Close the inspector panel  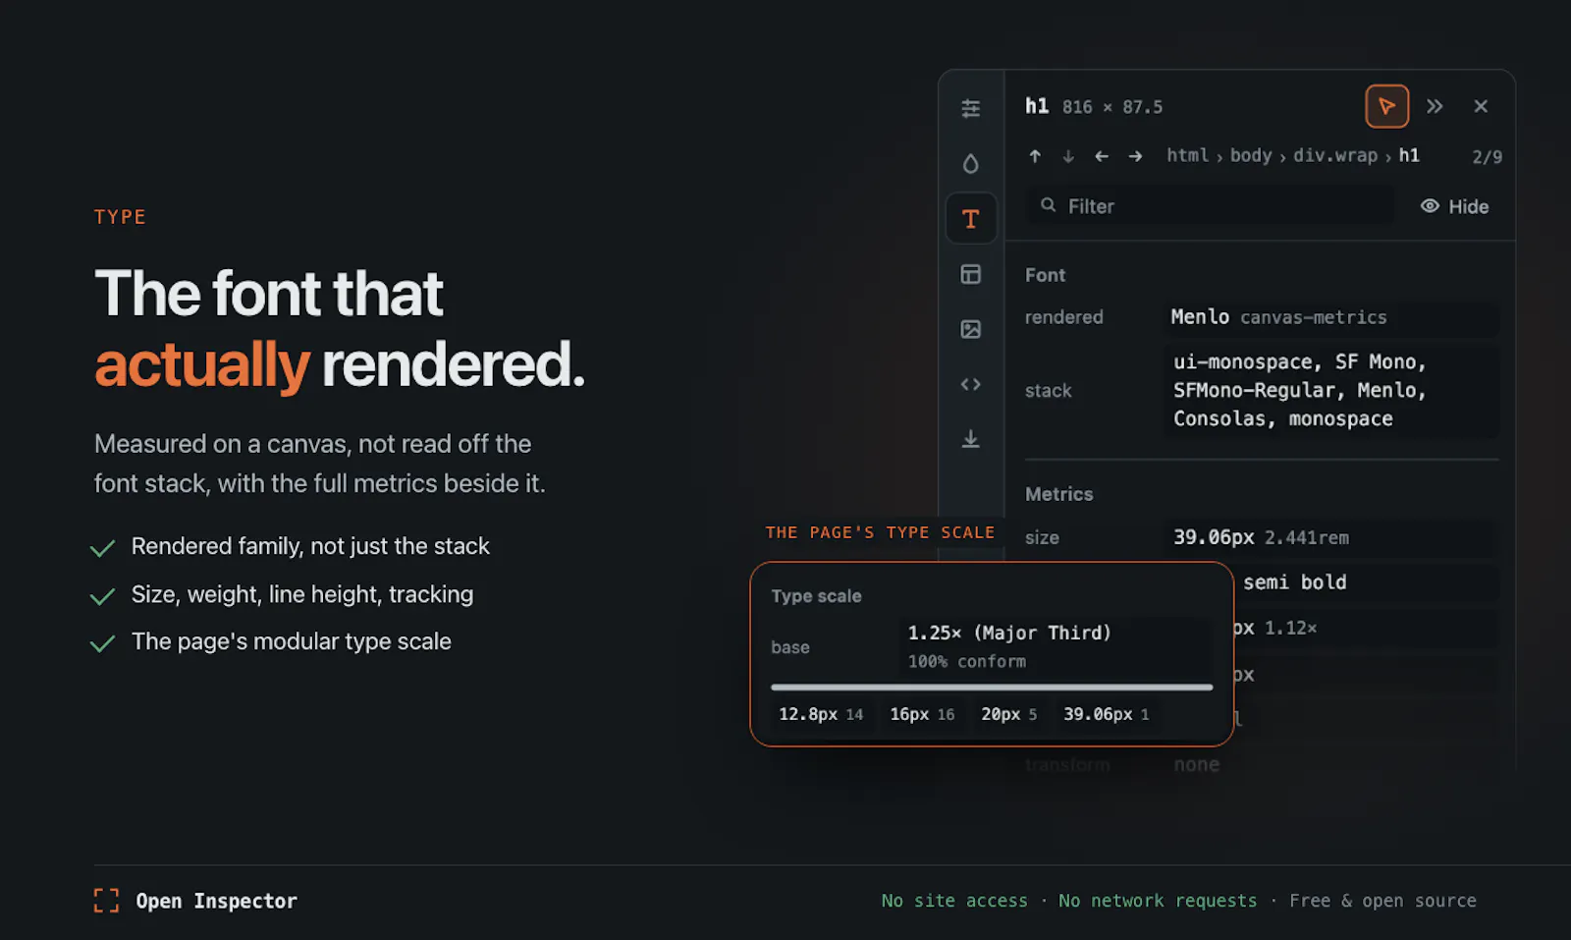(x=1481, y=106)
